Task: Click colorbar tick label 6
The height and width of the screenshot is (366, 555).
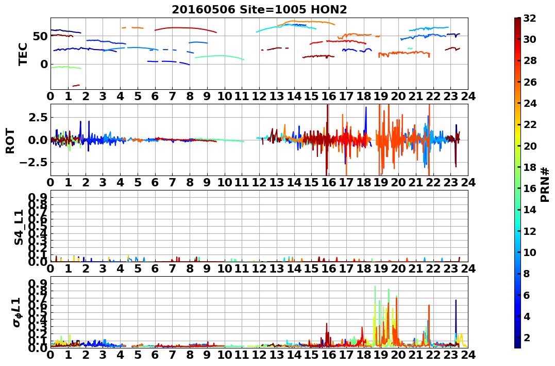Action: click(x=527, y=295)
